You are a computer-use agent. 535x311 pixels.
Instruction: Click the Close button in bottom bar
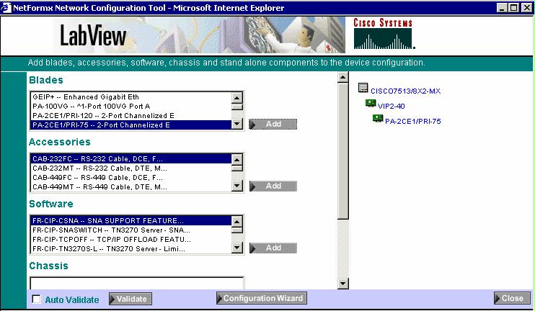coord(512,298)
